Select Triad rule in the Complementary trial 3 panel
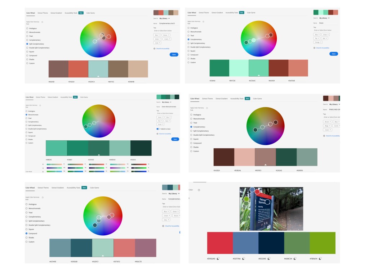The image size is (369, 276). (27, 36)
